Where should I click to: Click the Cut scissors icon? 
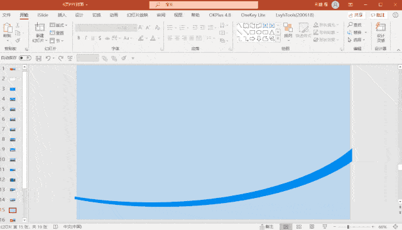coord(18,25)
